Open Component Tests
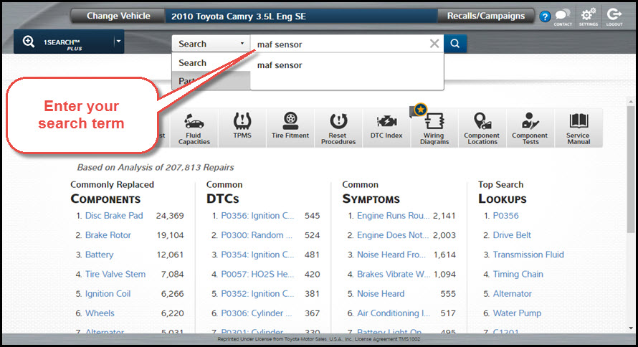638x347 pixels. [x=530, y=128]
